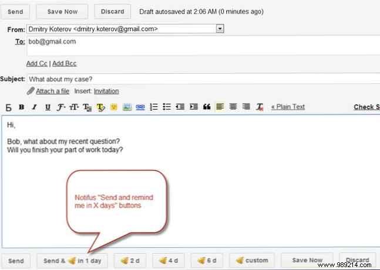
Task: Align text to the left
Action: coord(220,107)
